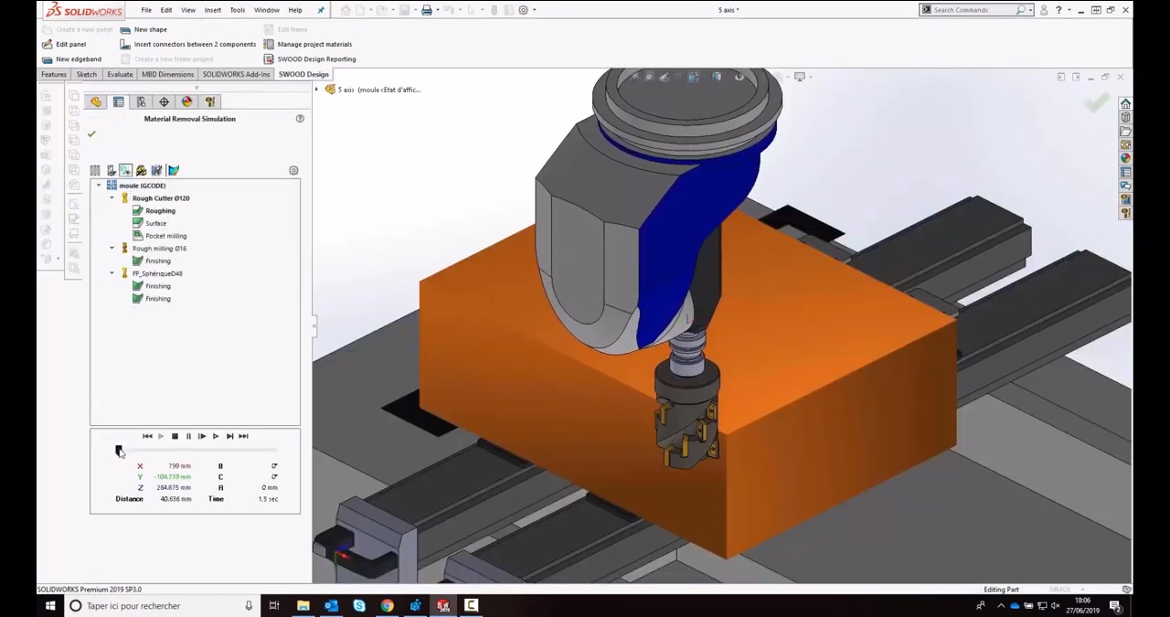Click Manage project materials
The height and width of the screenshot is (617, 1170).
click(x=314, y=44)
